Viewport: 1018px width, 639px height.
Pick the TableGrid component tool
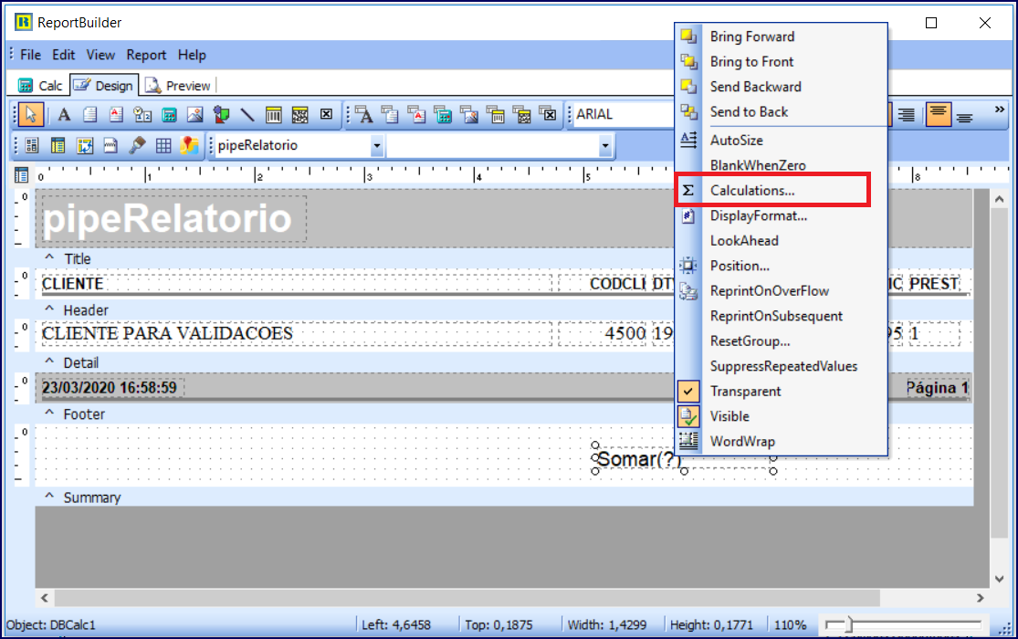click(163, 145)
